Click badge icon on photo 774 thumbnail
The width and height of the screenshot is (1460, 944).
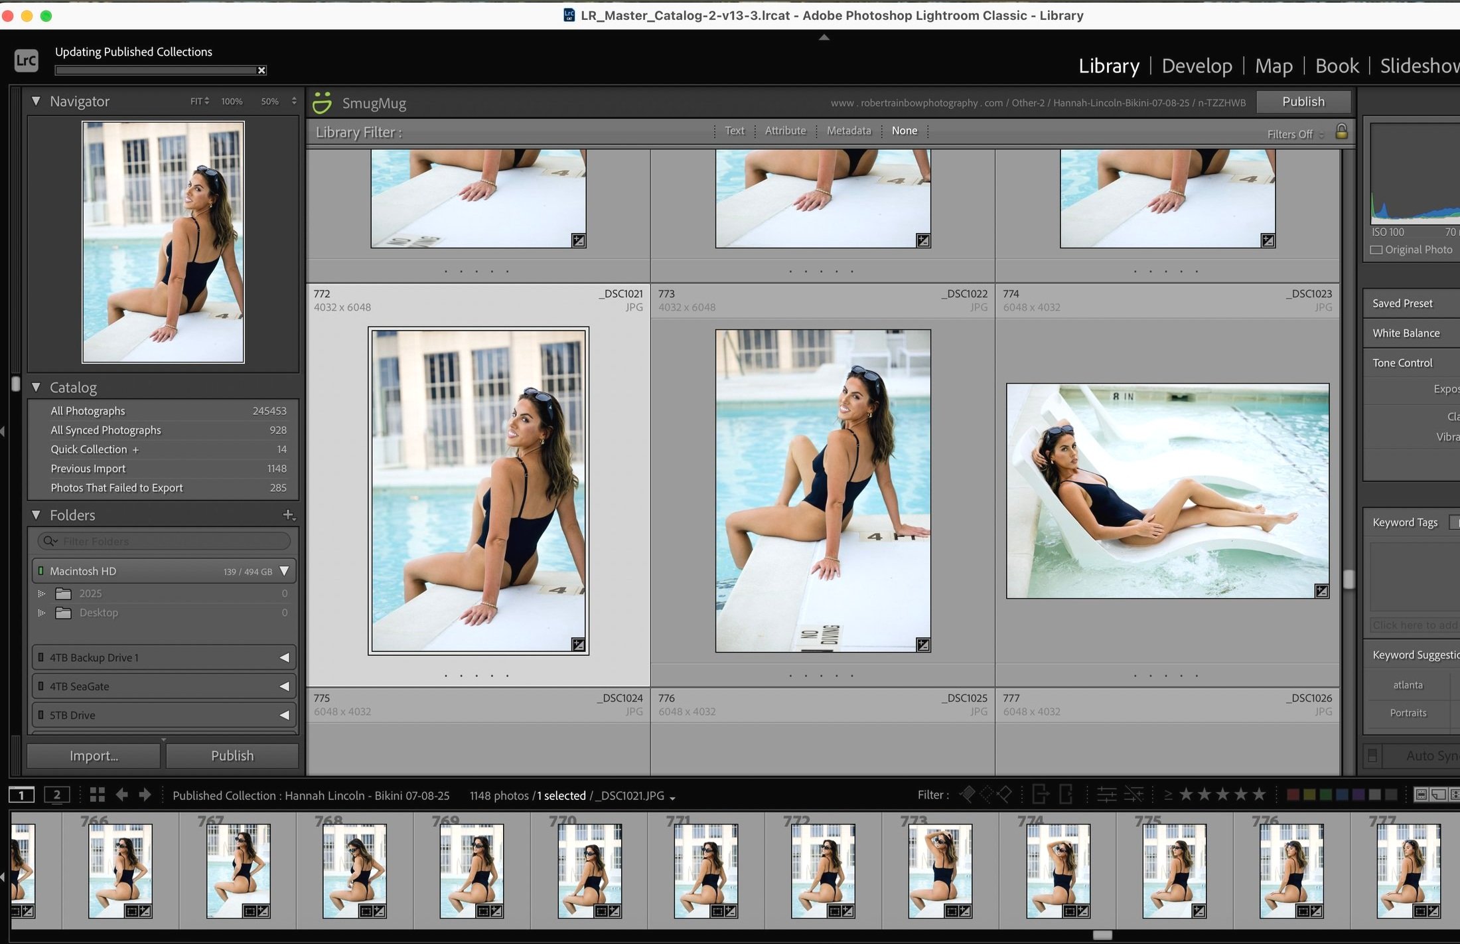coord(1322,591)
